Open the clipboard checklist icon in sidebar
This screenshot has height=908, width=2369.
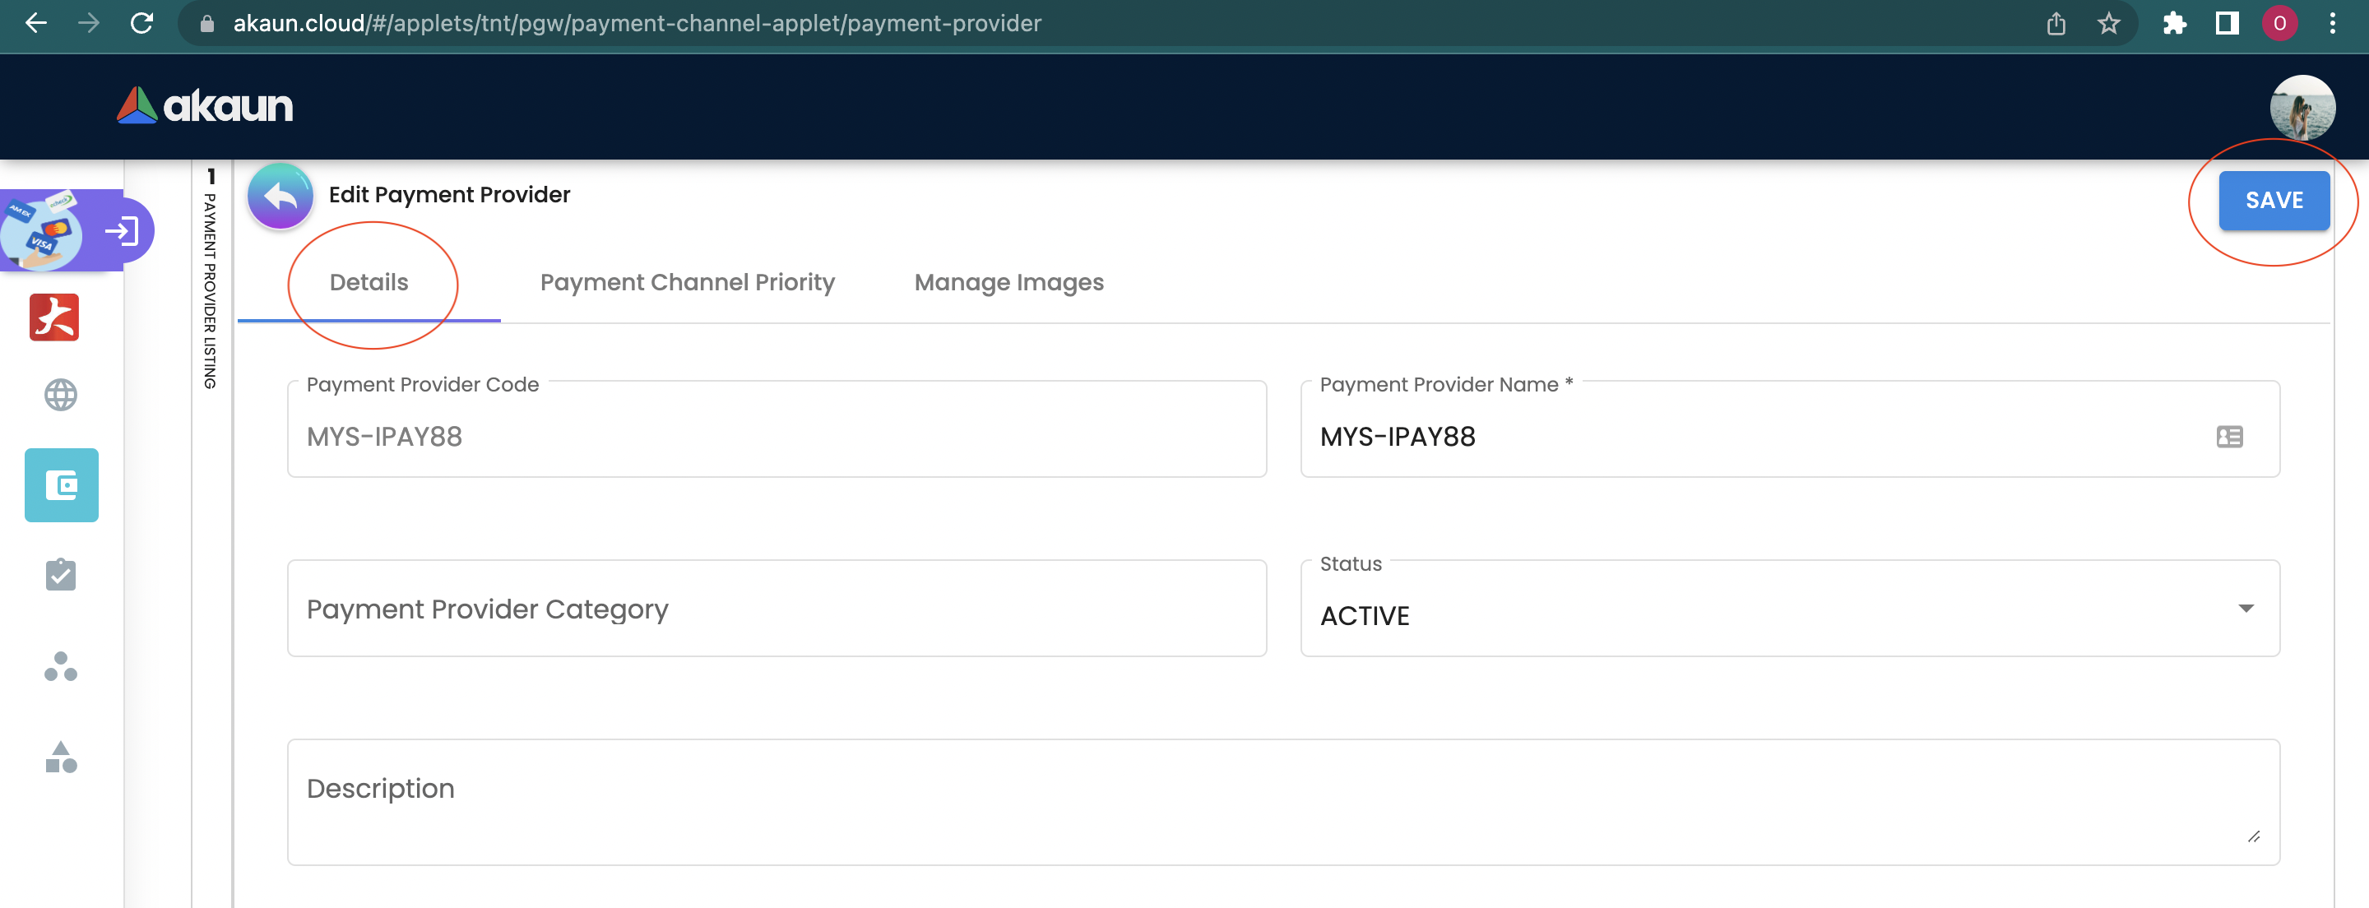pyautogui.click(x=61, y=575)
